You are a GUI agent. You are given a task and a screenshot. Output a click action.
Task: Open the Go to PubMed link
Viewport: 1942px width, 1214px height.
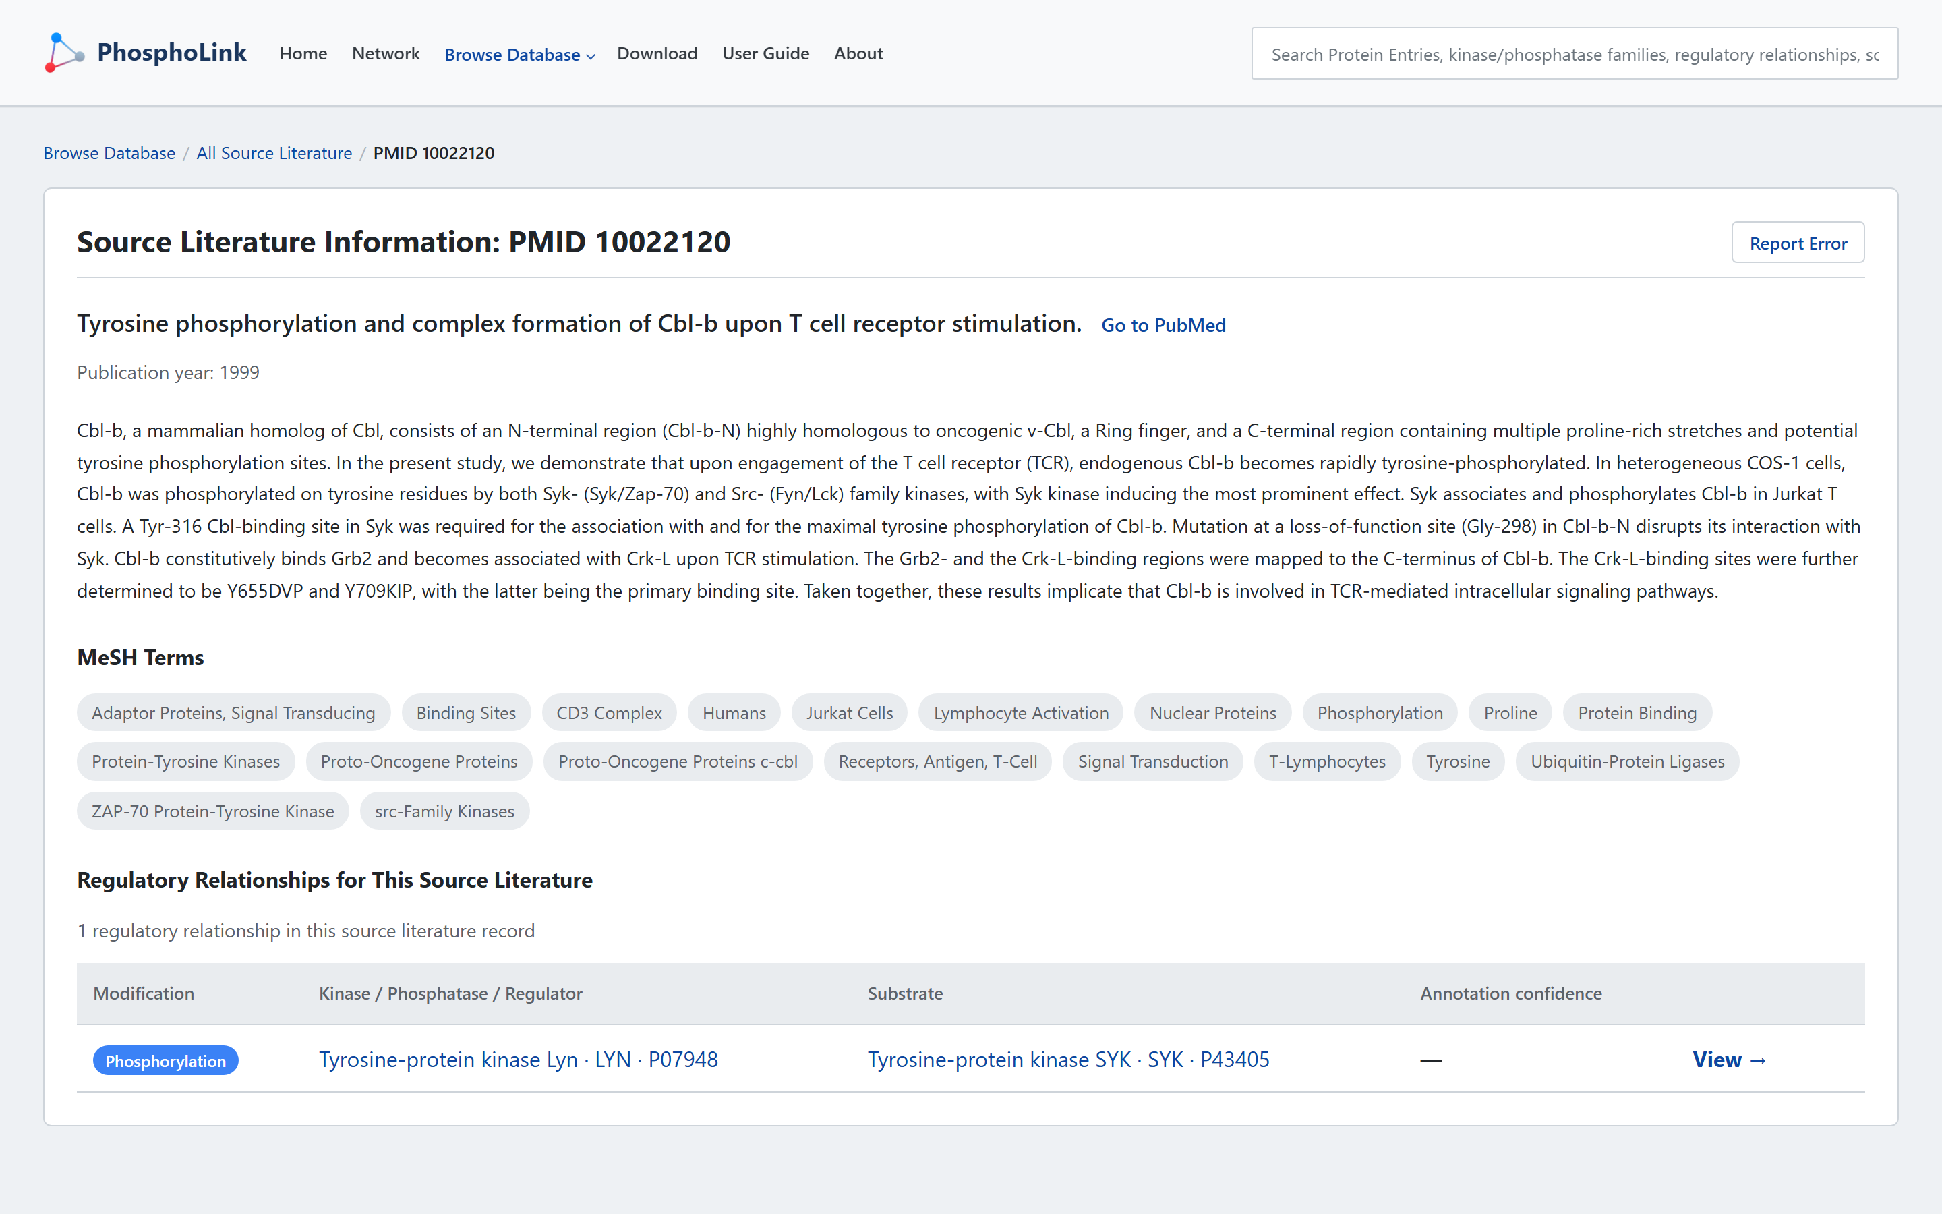click(x=1164, y=325)
